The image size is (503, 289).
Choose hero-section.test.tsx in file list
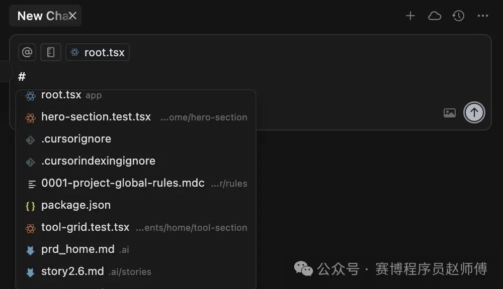(x=136, y=117)
